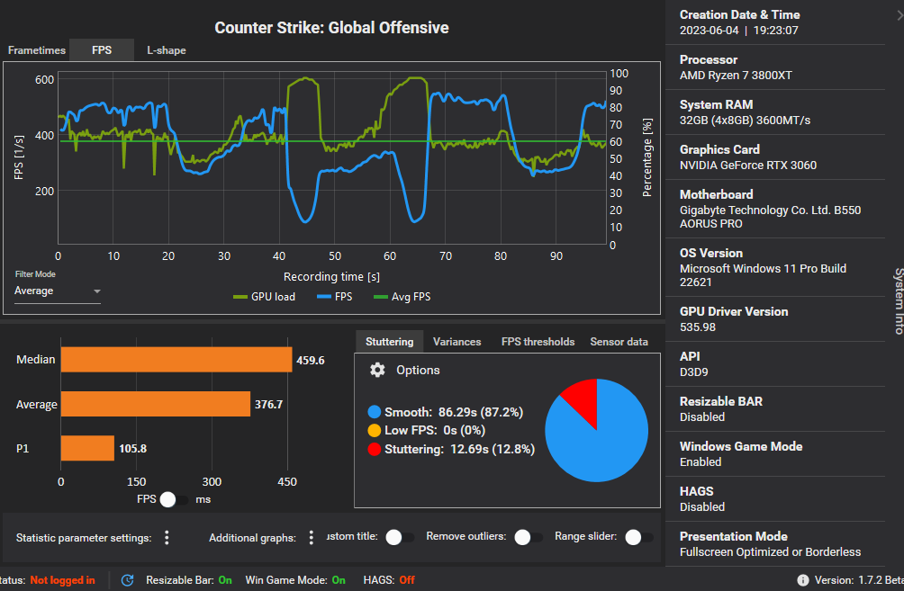The width and height of the screenshot is (904, 591).
Task: Select the FPS chart tab
Action: coord(102,50)
